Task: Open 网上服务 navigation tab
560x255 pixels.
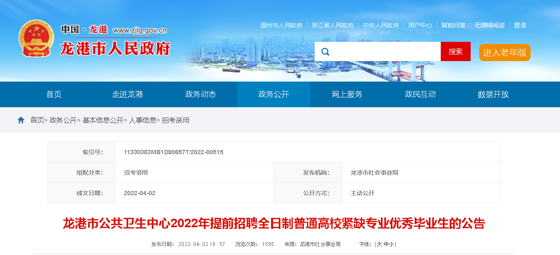Action: [x=347, y=94]
